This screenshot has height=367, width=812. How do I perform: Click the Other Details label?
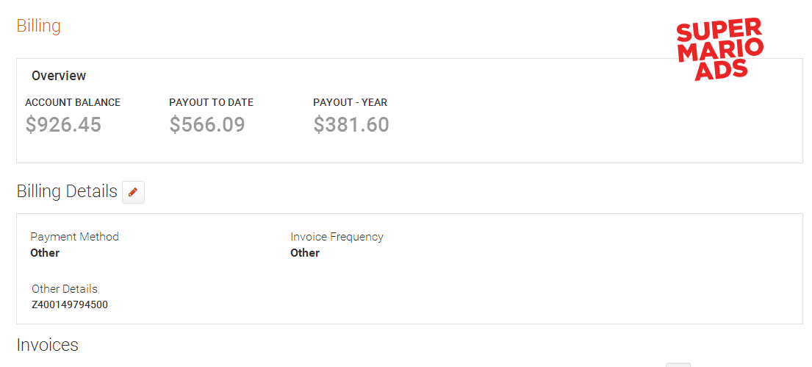tap(64, 289)
